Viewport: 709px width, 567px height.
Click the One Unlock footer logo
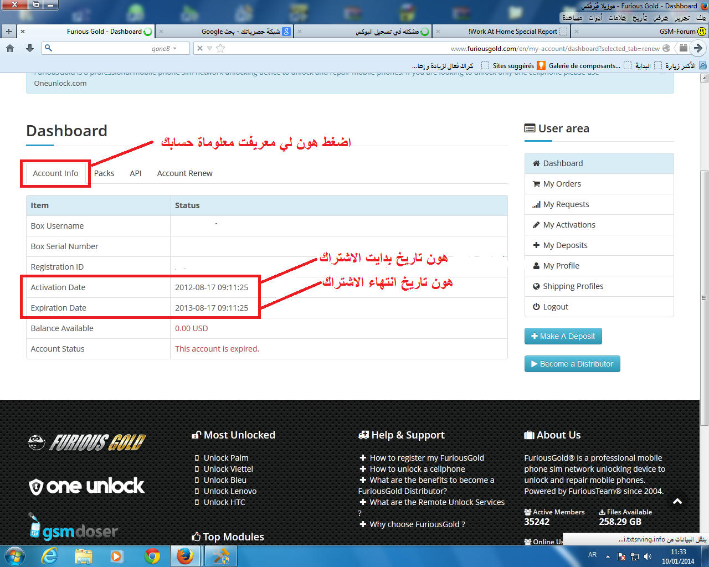86,486
